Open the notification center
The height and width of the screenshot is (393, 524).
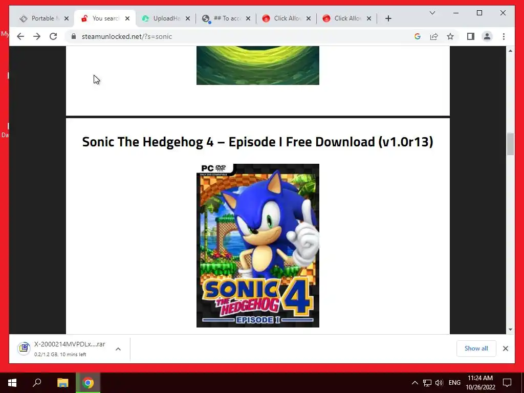tap(507, 383)
